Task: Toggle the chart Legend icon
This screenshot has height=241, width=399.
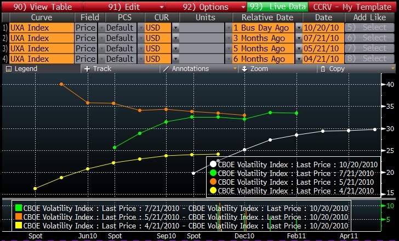Action: [x=9, y=69]
